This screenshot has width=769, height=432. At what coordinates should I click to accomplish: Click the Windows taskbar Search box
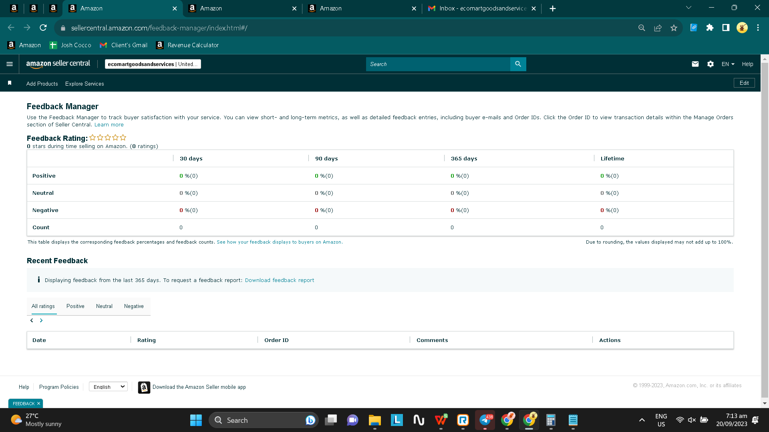click(x=264, y=420)
